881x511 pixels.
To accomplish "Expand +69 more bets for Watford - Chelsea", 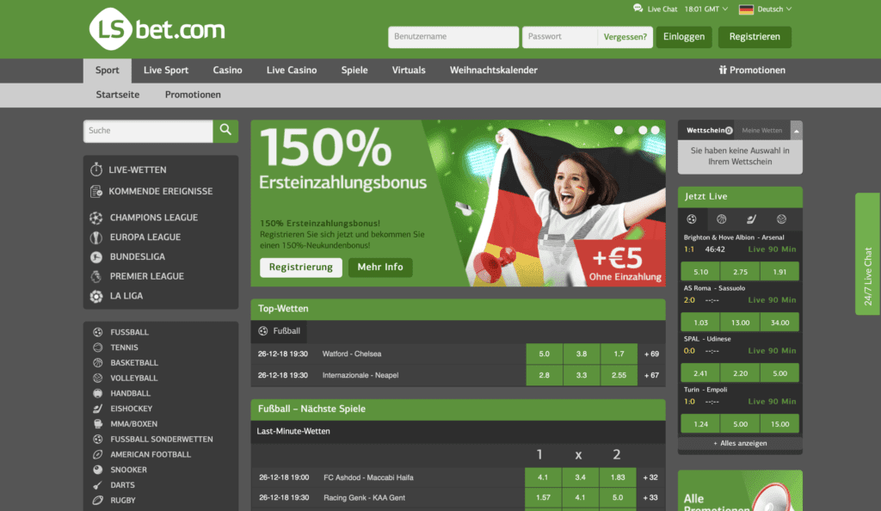I will click(652, 354).
